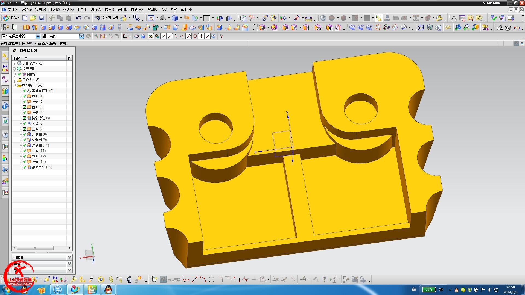
Task: Open Internet Explorer from the taskbar
Action: pyautogui.click(x=57, y=290)
